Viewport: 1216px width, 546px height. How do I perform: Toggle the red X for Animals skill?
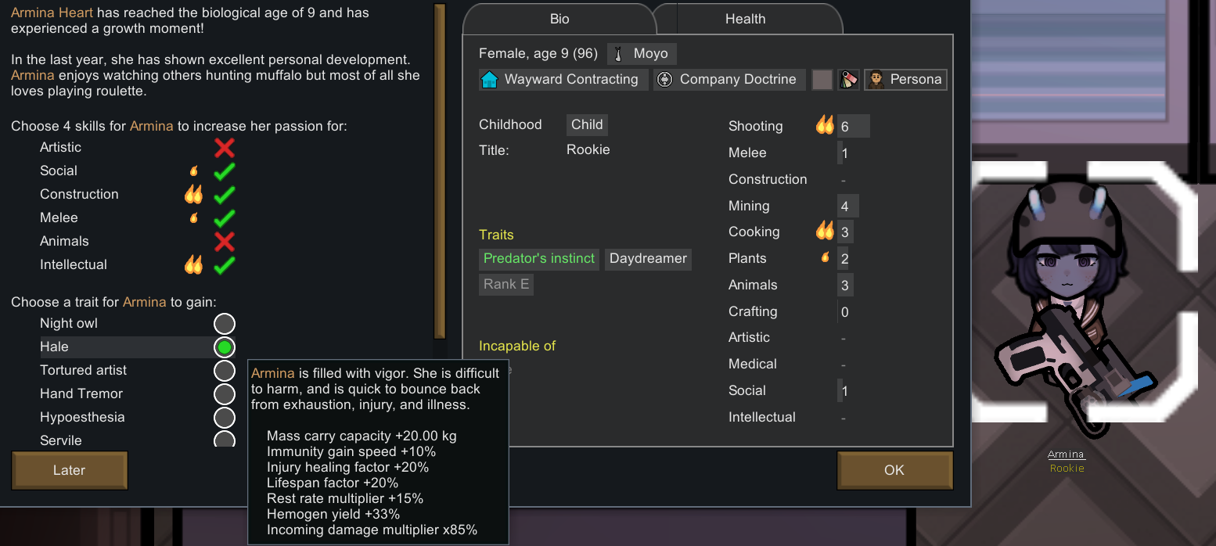coord(225,241)
